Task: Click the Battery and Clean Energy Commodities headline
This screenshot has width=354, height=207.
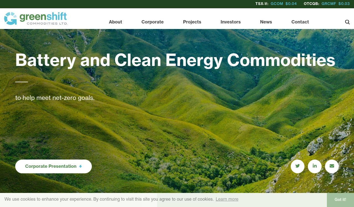Action: (x=175, y=60)
